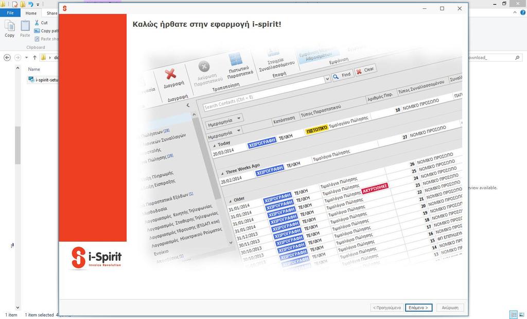Go back with the Explorer Back arrow

pos(7,58)
